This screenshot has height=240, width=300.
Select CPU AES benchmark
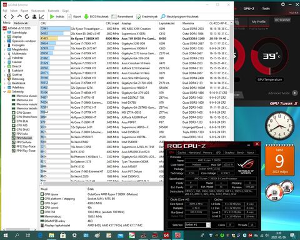point(22,126)
